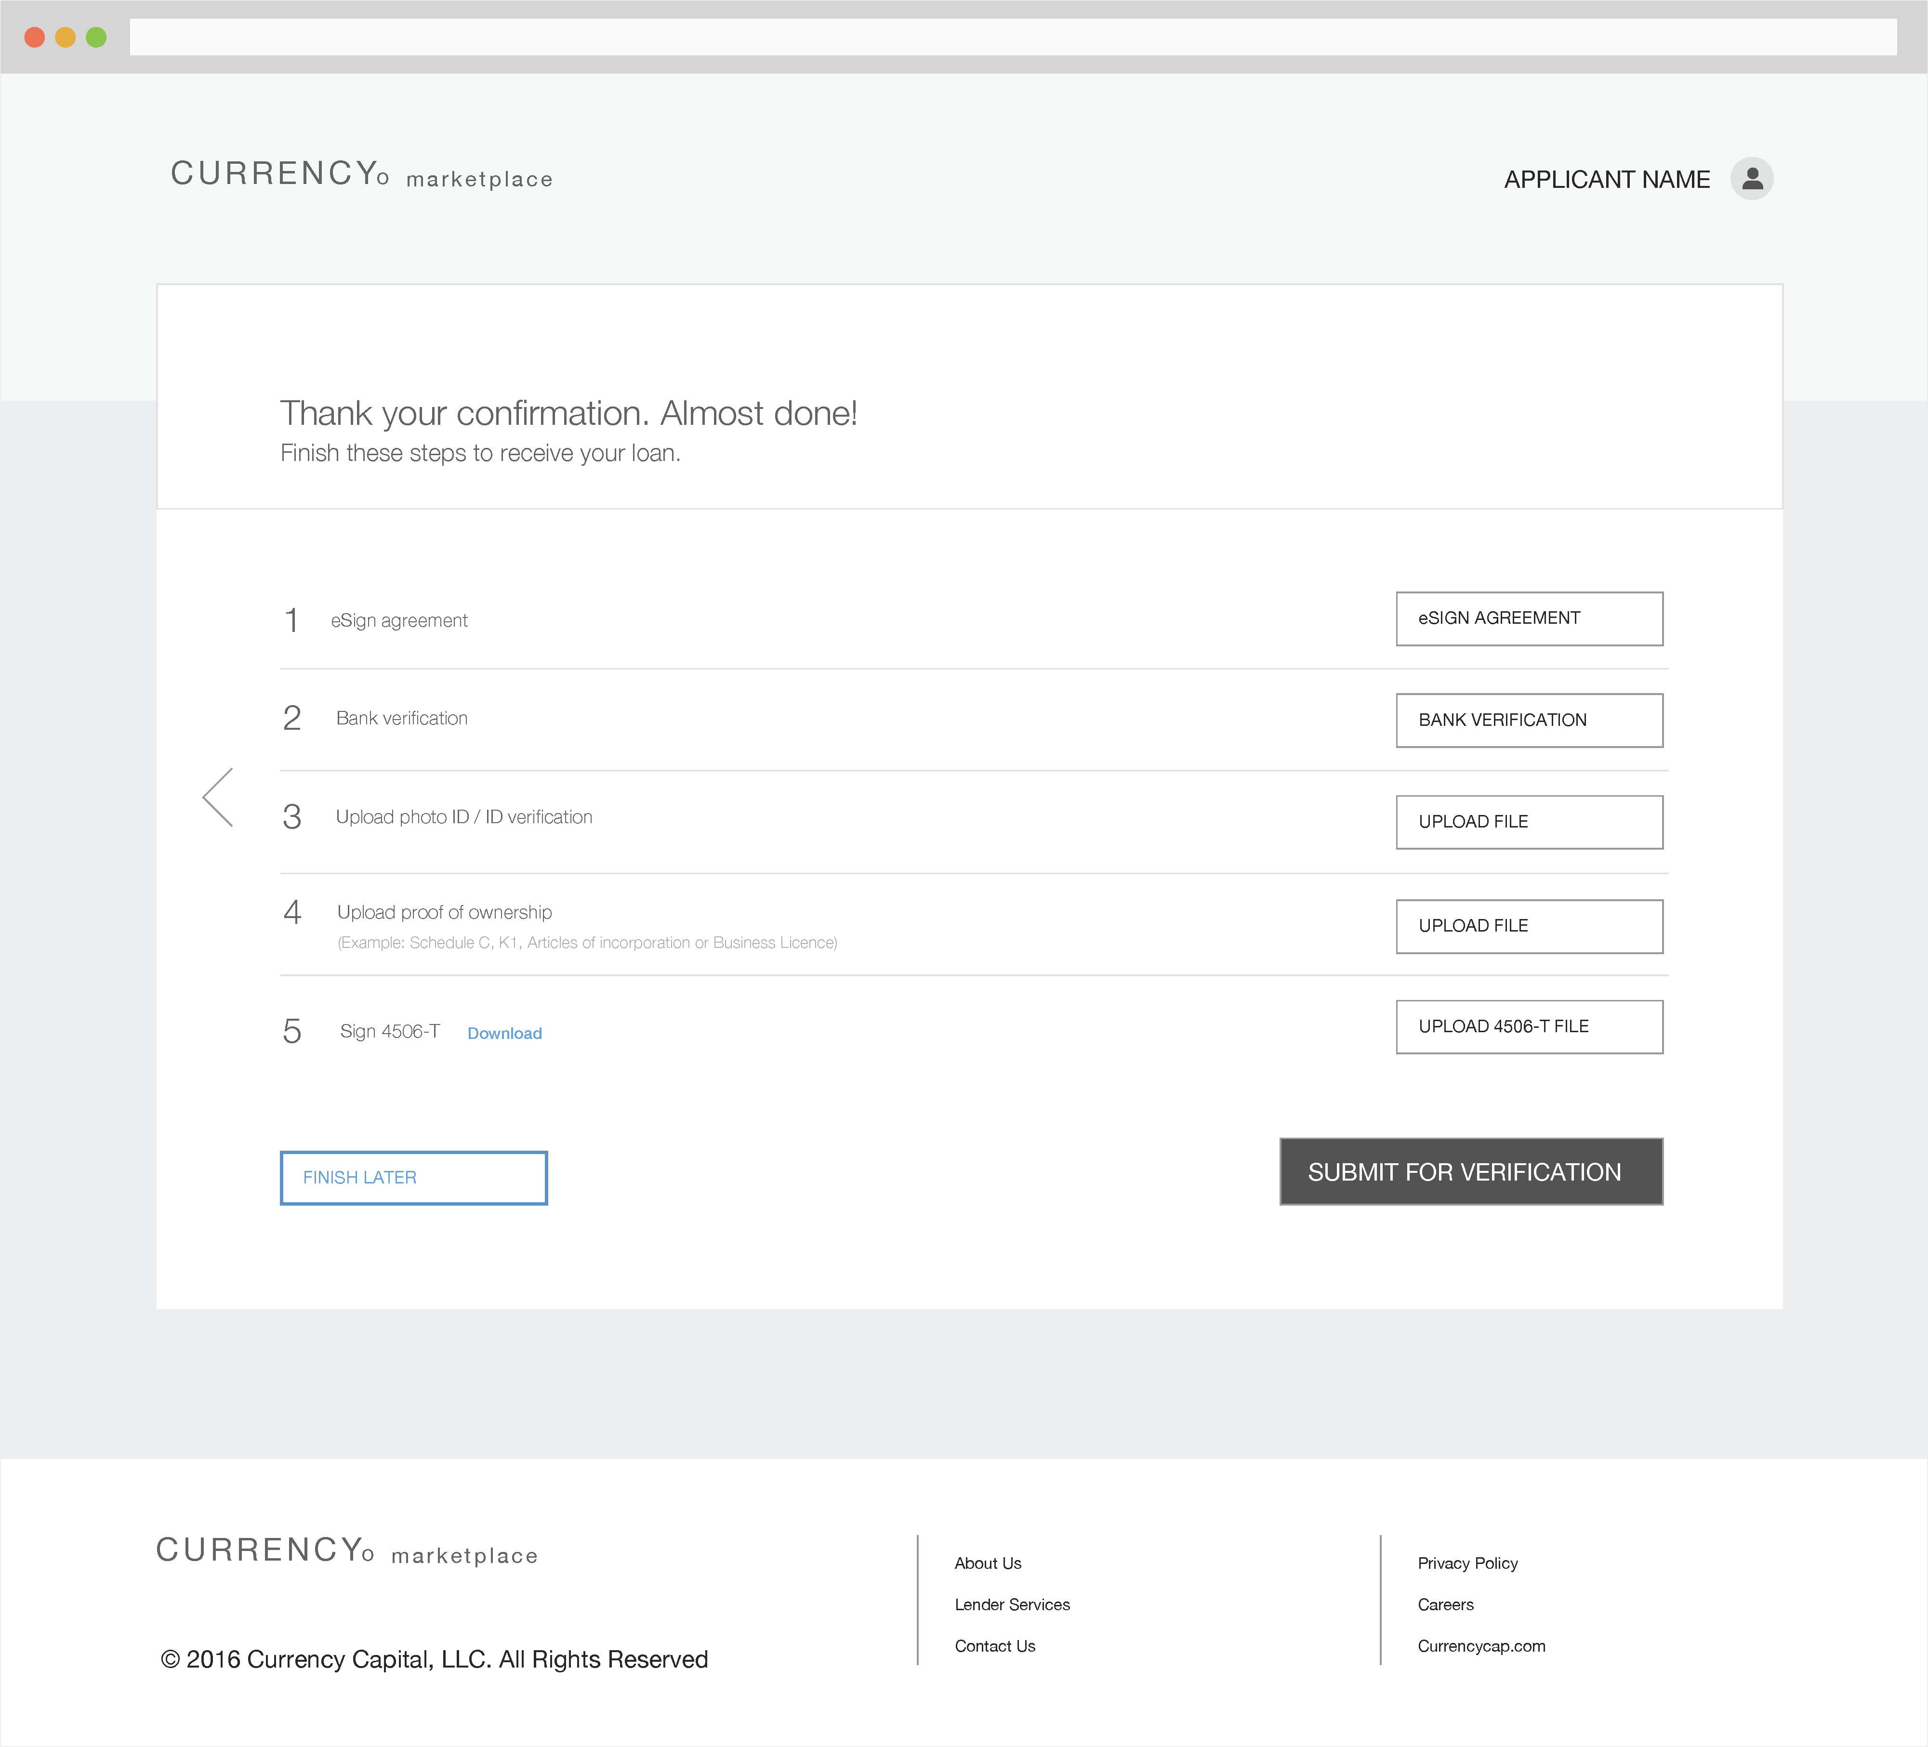Click the applicant profile avatar icon
The width and height of the screenshot is (1928, 1747).
coord(1752,179)
